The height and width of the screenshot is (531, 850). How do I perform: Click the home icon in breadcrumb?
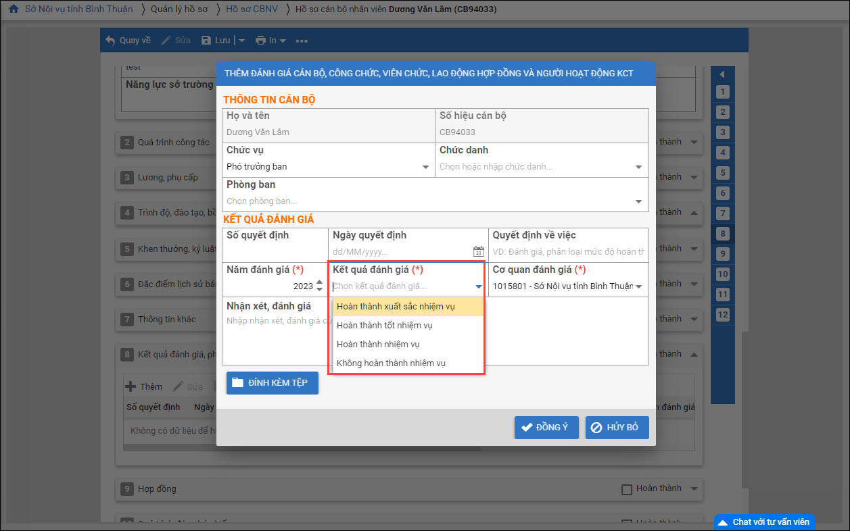tap(13, 9)
